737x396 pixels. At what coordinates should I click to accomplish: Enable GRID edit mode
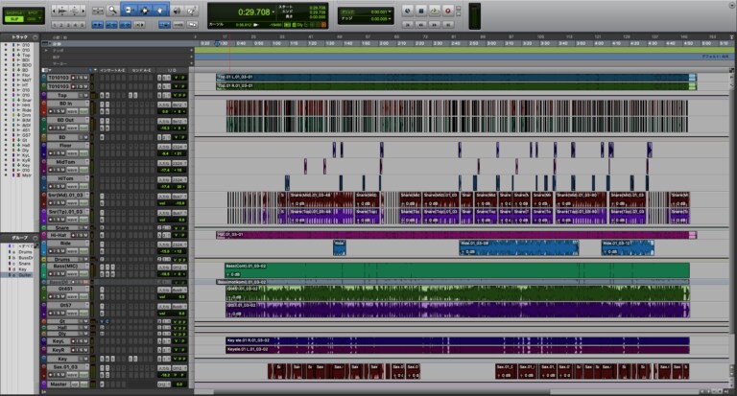[x=32, y=19]
